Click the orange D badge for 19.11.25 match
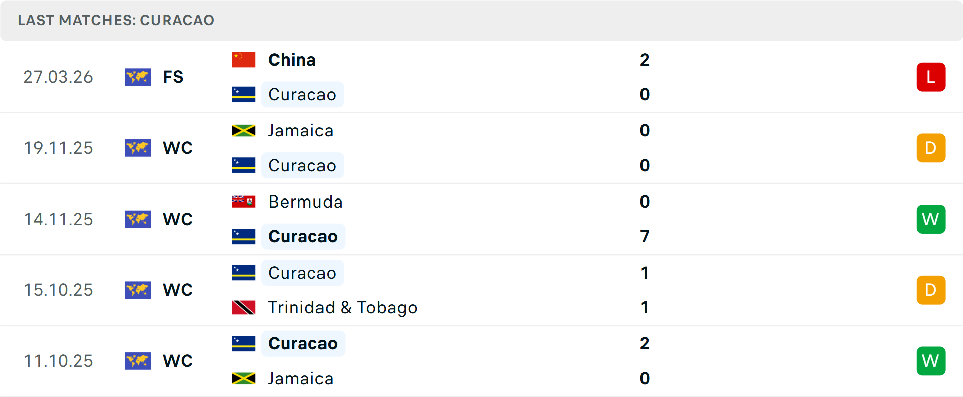This screenshot has width=963, height=397. pyautogui.click(x=931, y=148)
